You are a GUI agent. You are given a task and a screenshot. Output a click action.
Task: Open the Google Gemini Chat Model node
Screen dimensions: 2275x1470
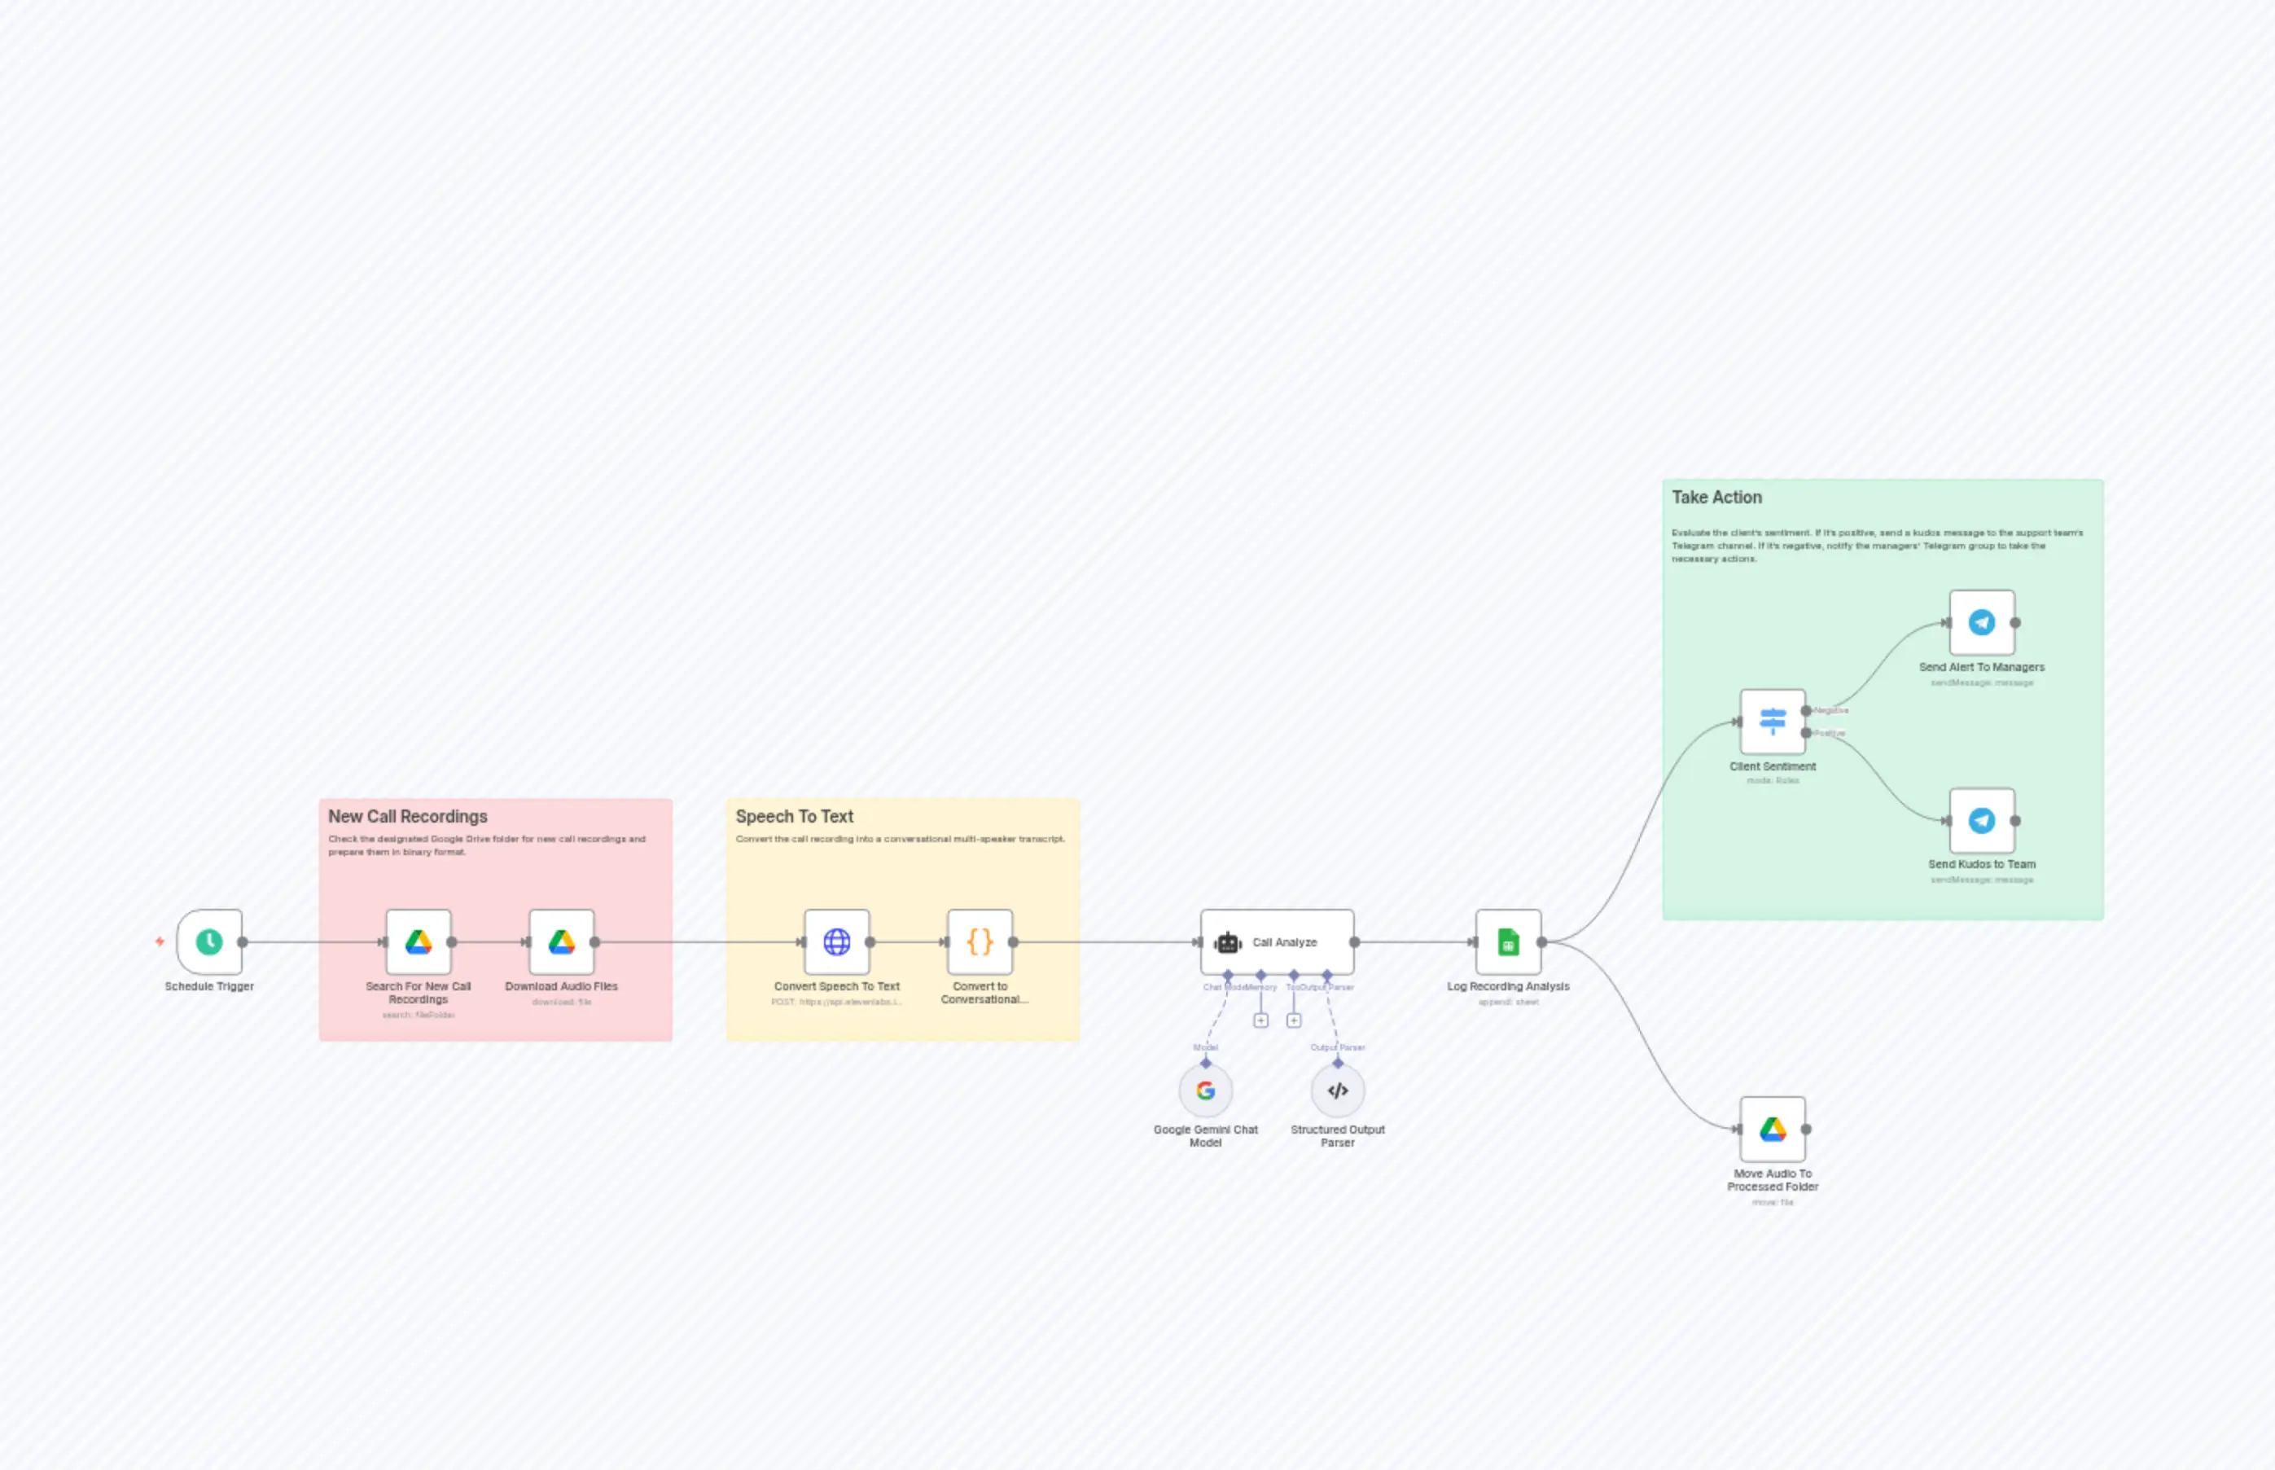click(1205, 1089)
